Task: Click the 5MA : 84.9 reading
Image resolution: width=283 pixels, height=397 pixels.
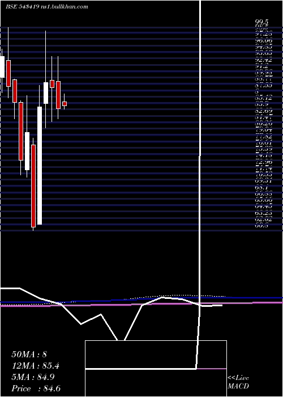Action: tap(33, 377)
